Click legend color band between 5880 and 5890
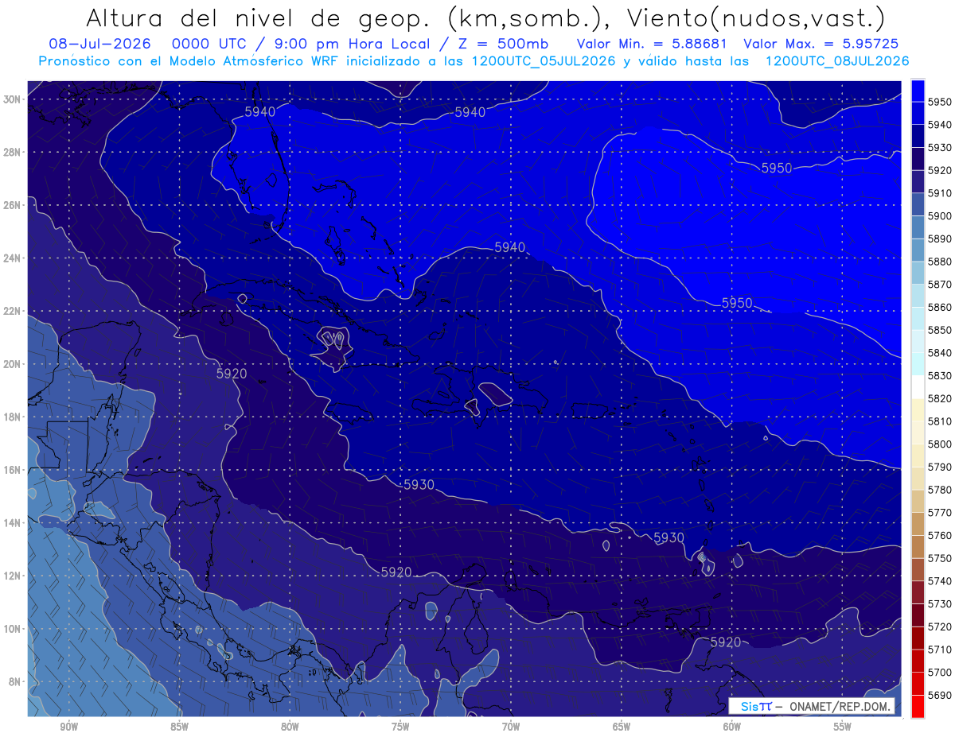Image resolution: width=955 pixels, height=737 pixels. 918,250
